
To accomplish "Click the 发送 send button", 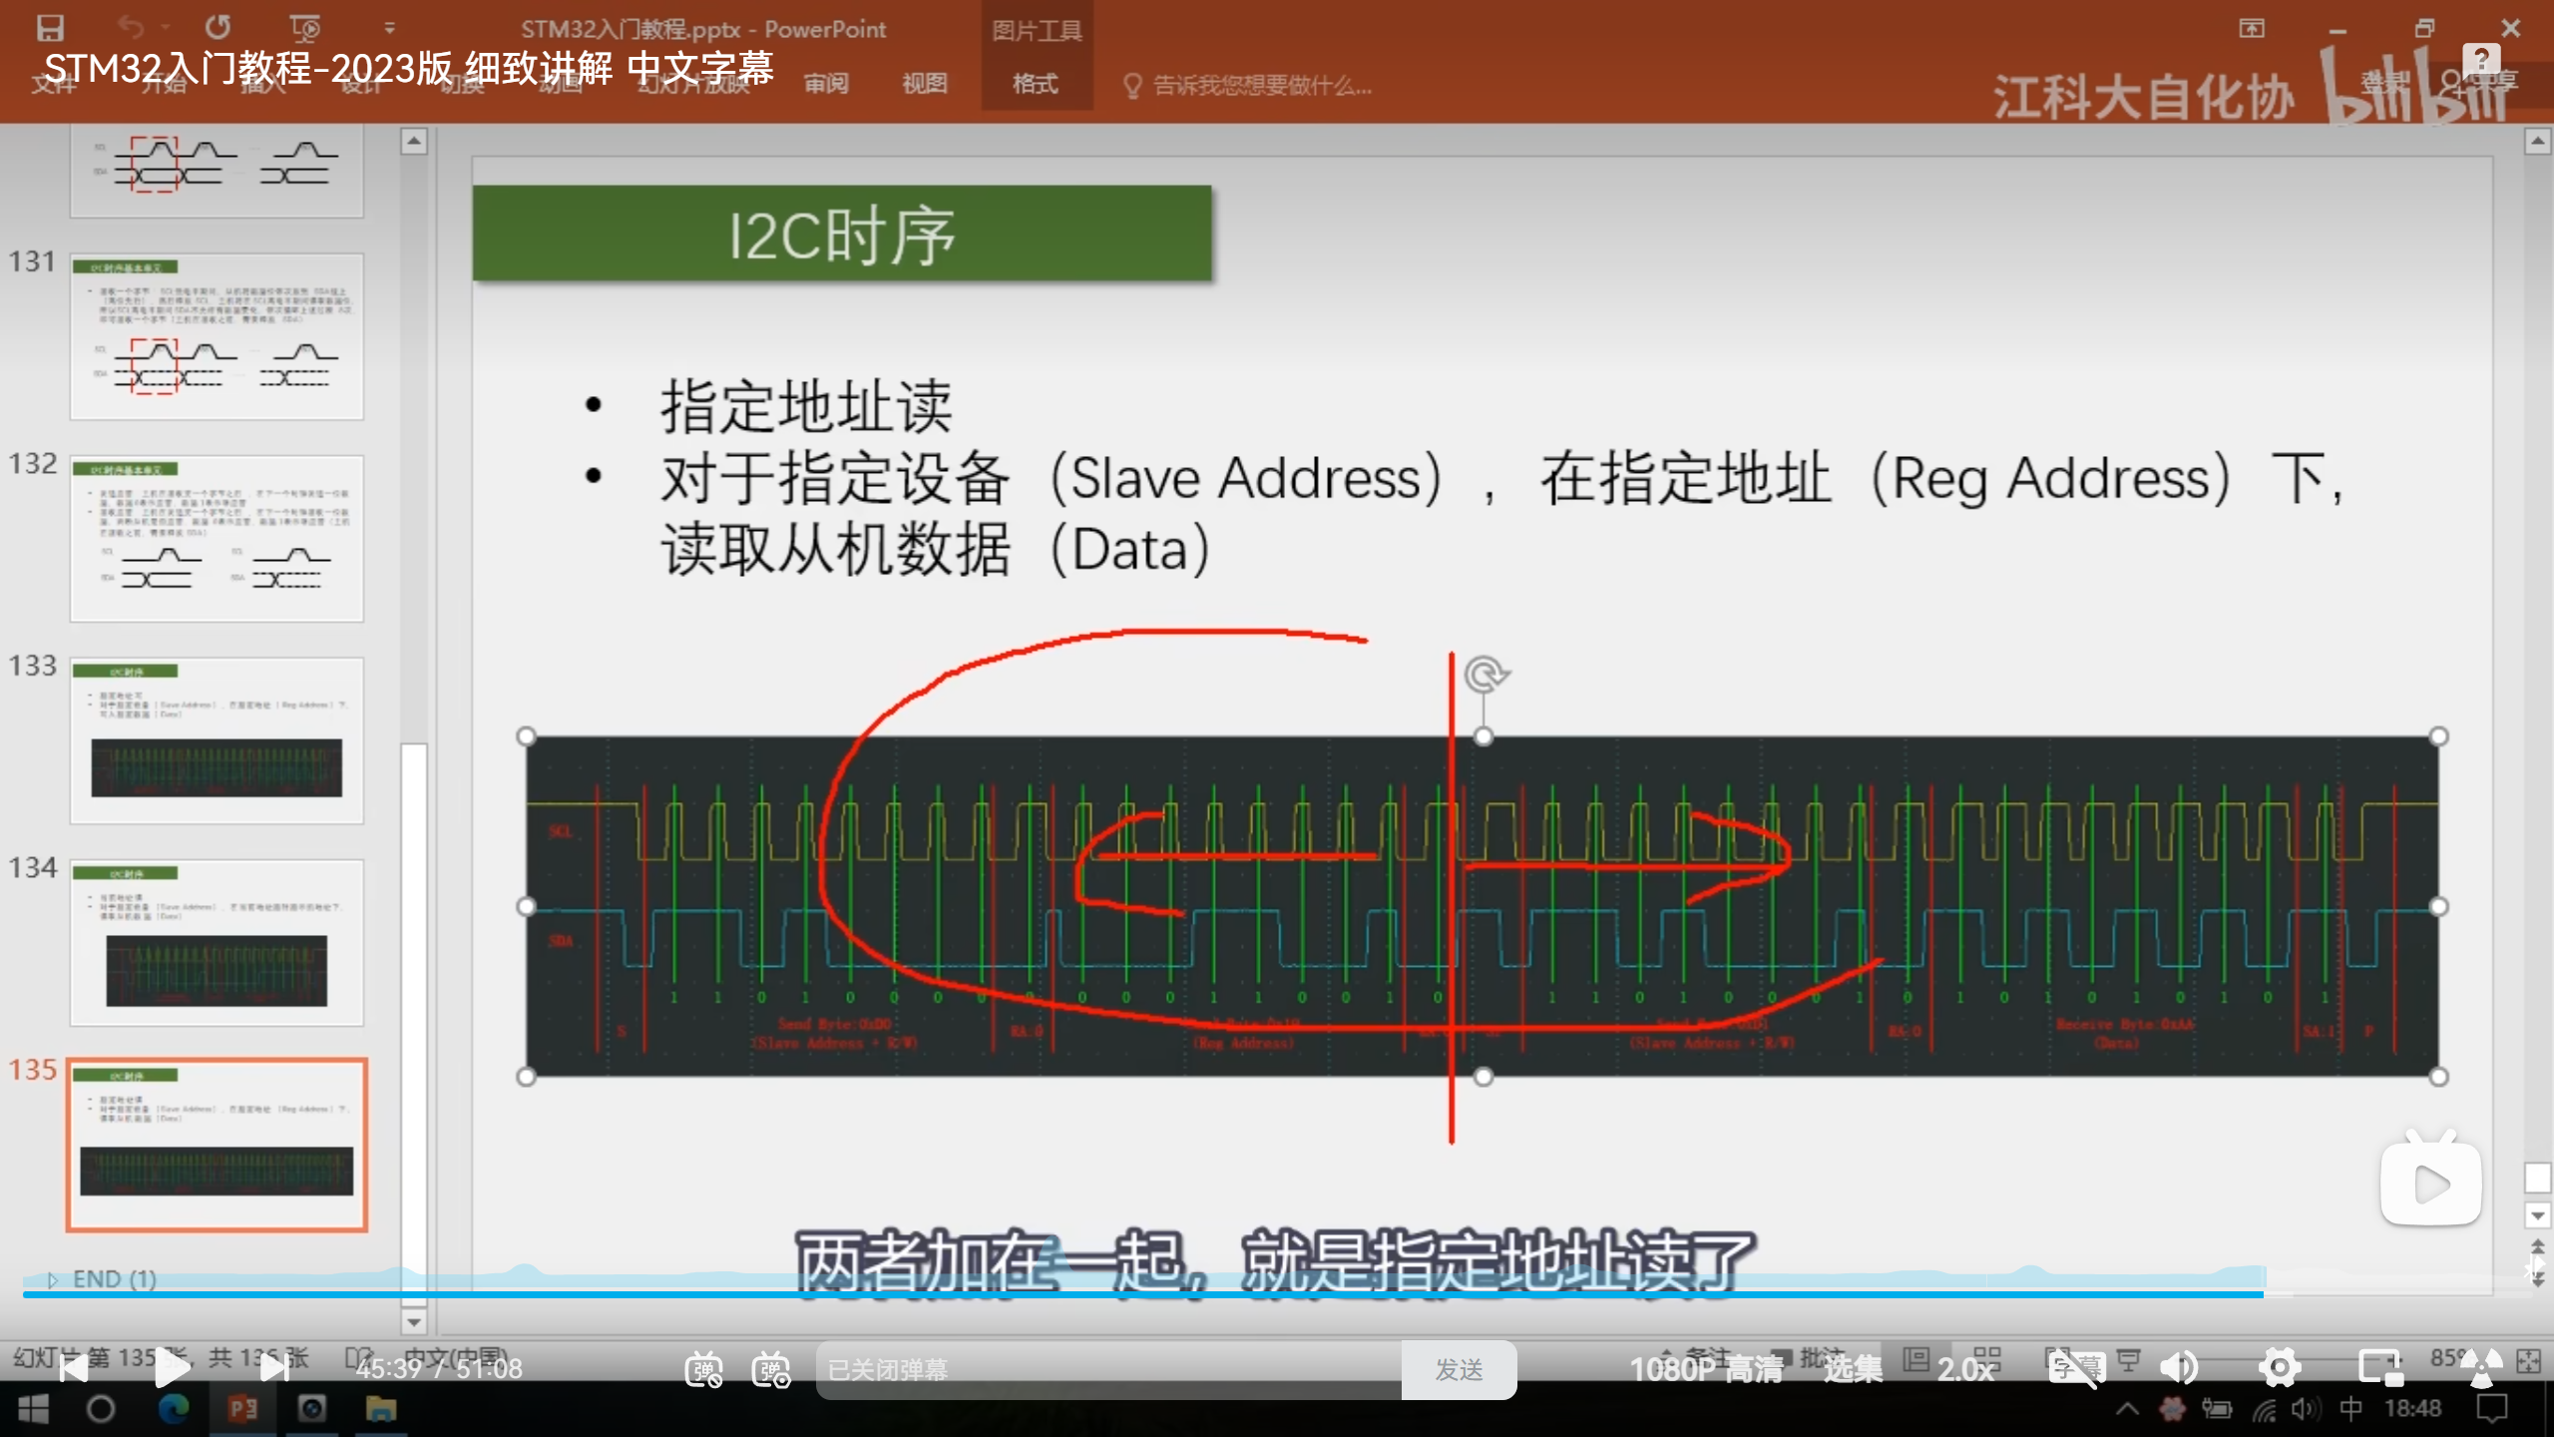I will point(1459,1370).
